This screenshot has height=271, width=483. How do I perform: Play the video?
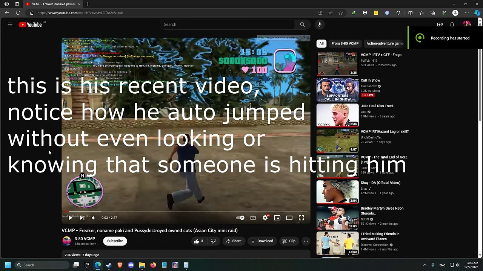pyautogui.click(x=70, y=218)
